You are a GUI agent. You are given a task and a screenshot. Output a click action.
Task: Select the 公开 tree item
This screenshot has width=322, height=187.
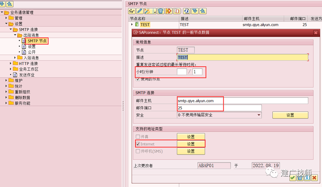32,52
